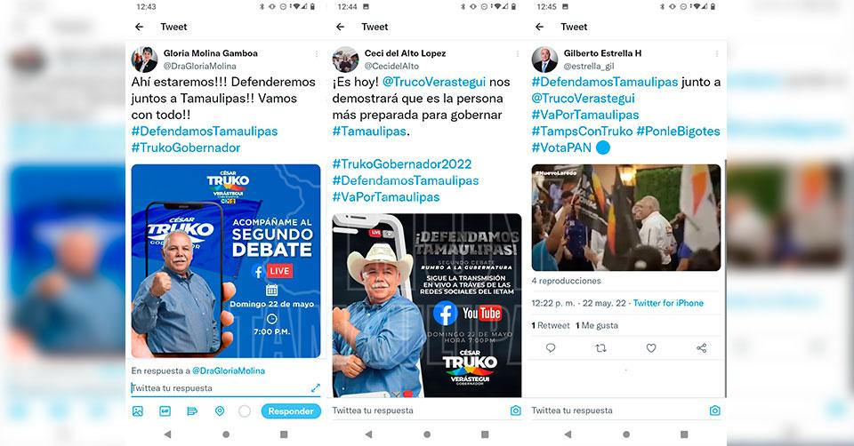854x446 pixels.
Task: Reply to Gilberto Estrella's tweet via comment icon
Action: (551, 348)
